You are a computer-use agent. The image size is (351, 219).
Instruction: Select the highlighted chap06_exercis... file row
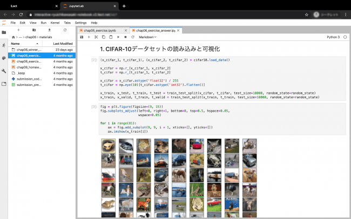[42, 56]
